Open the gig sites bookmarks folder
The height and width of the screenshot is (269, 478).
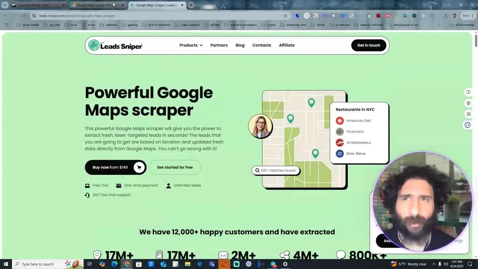52,25
